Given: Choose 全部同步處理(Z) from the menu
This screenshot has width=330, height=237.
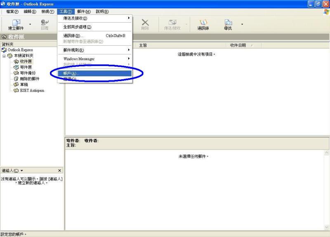Looking at the screenshot, I should 95,27.
